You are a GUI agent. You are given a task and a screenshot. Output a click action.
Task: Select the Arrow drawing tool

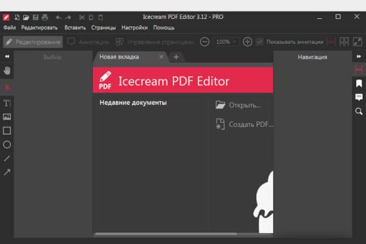tap(7, 172)
